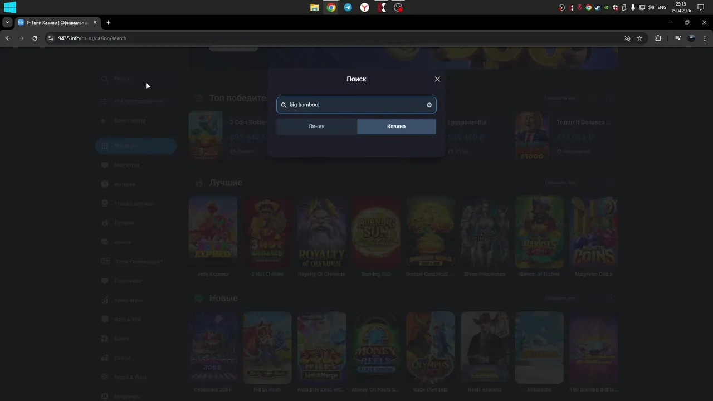The height and width of the screenshot is (401, 713).
Task: Open the volume control in tray
Action: (651, 7)
